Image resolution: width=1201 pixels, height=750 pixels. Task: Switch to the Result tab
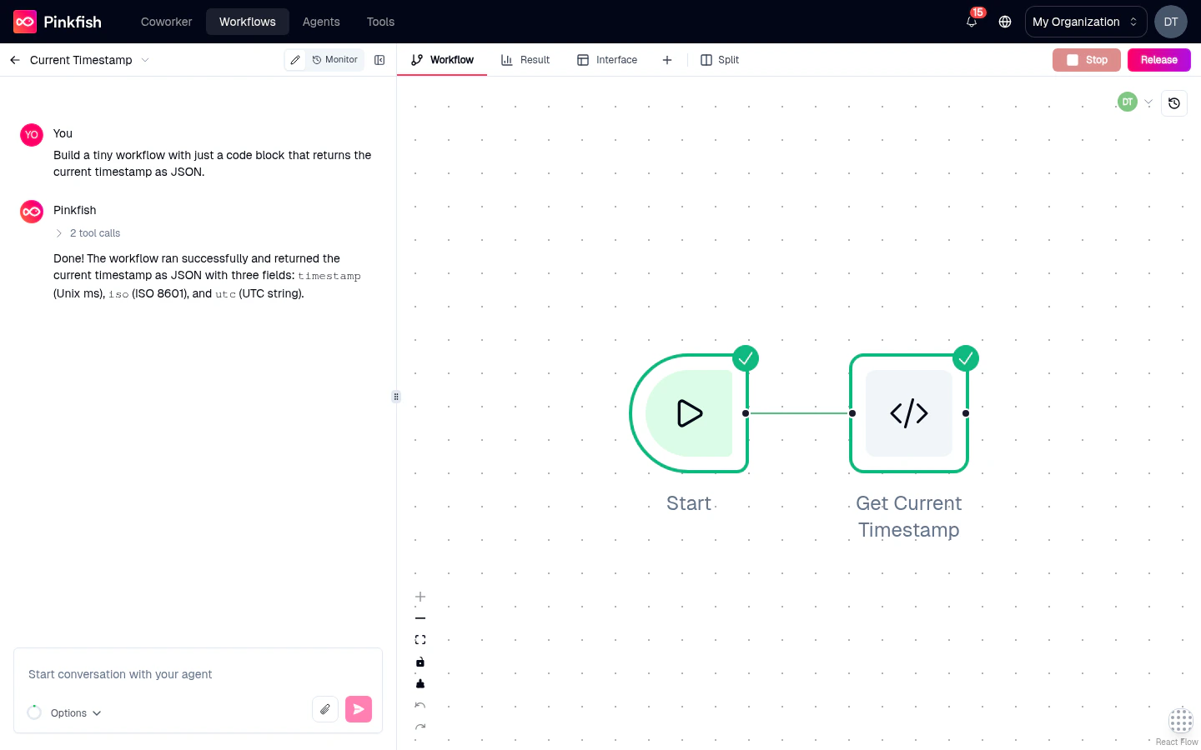coord(525,59)
